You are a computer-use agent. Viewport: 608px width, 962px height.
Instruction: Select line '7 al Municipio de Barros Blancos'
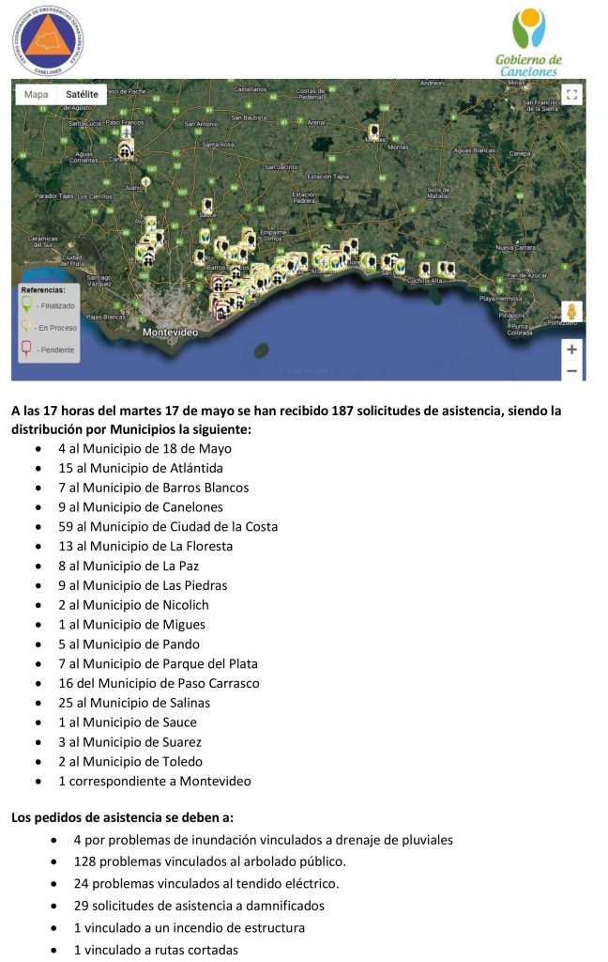coord(153,488)
